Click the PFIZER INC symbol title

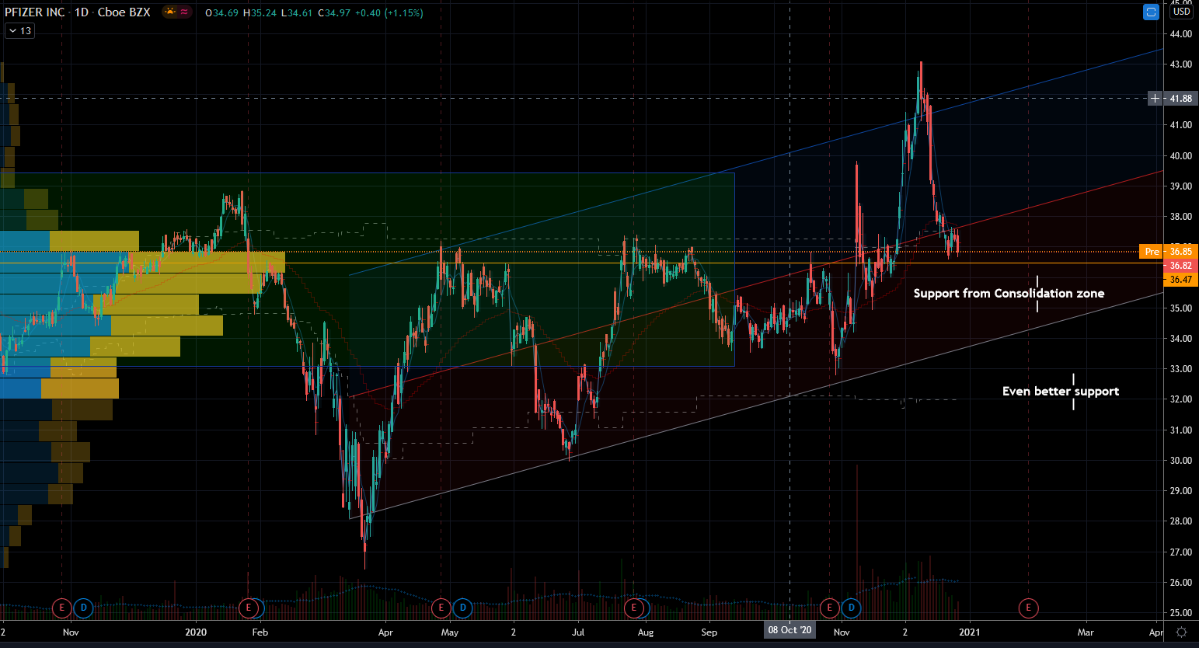click(x=35, y=12)
